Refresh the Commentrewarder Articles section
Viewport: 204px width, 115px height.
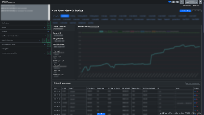49,53
